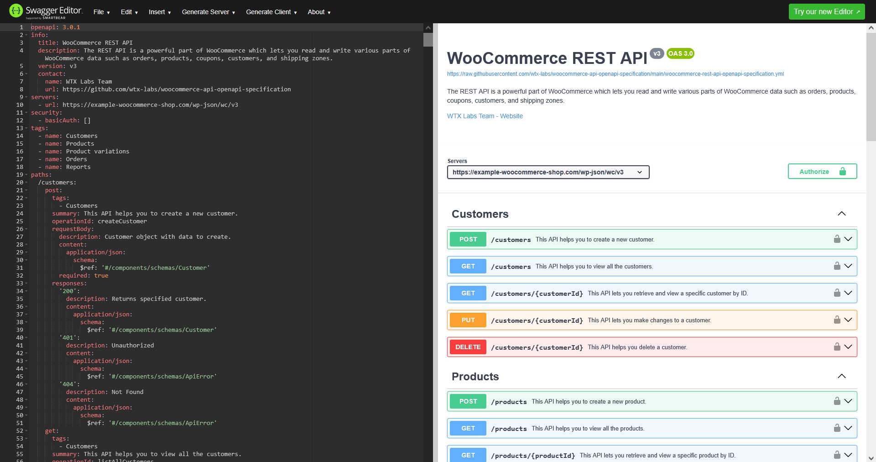Click 'name: Reports' tag line in editor
Screen dimensions: 876x462
(x=64, y=167)
